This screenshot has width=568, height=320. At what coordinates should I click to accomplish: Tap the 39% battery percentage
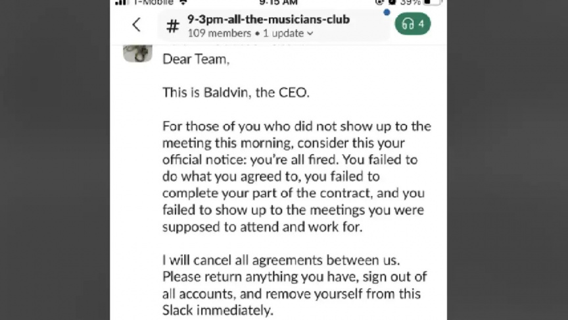click(x=410, y=3)
